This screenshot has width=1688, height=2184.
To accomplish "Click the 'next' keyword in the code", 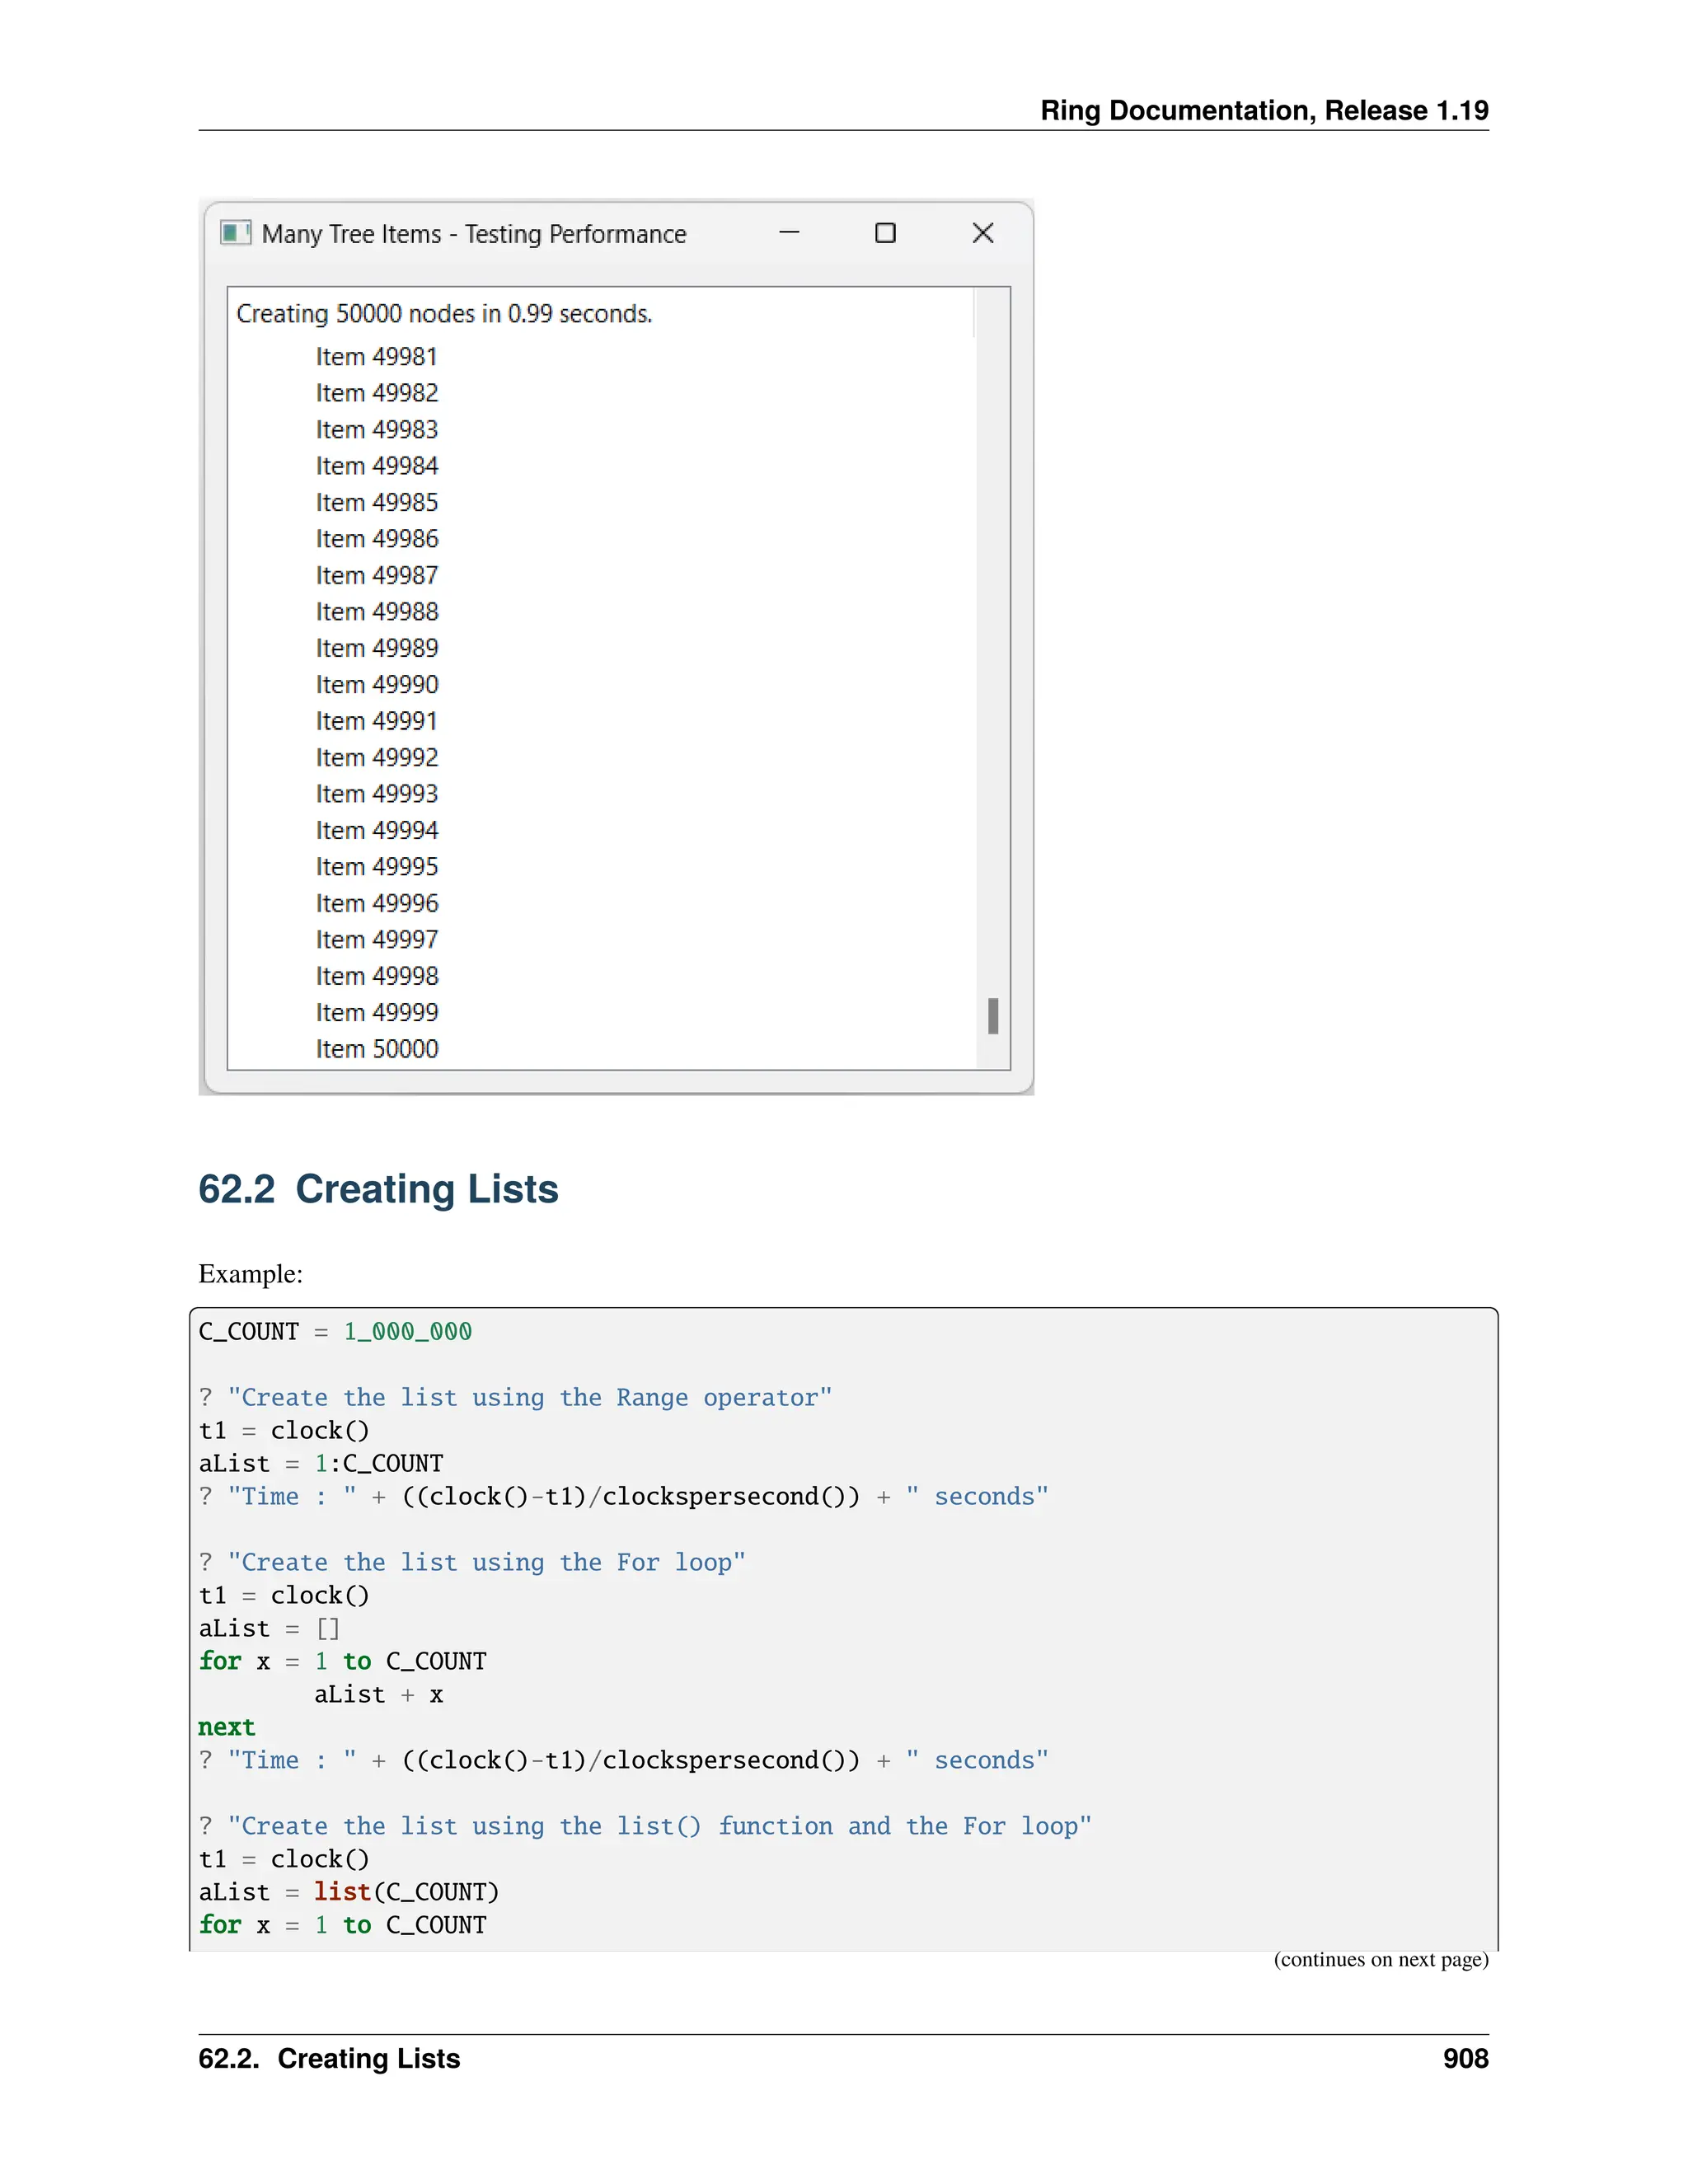I will [227, 1728].
